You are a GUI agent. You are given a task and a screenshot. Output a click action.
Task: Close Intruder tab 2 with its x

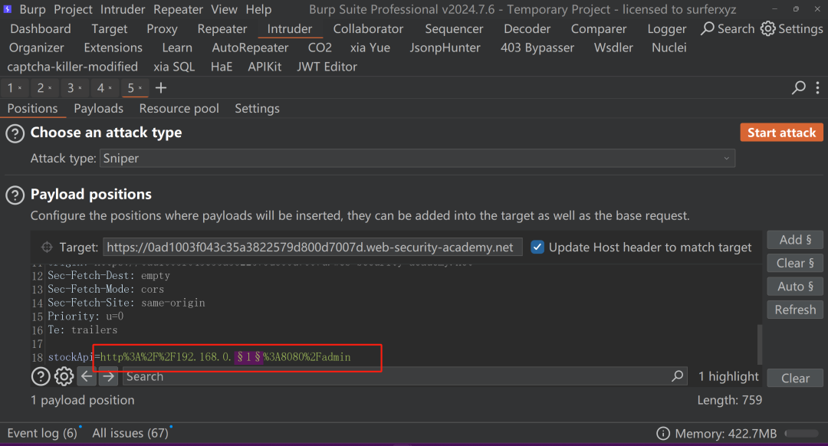point(50,88)
